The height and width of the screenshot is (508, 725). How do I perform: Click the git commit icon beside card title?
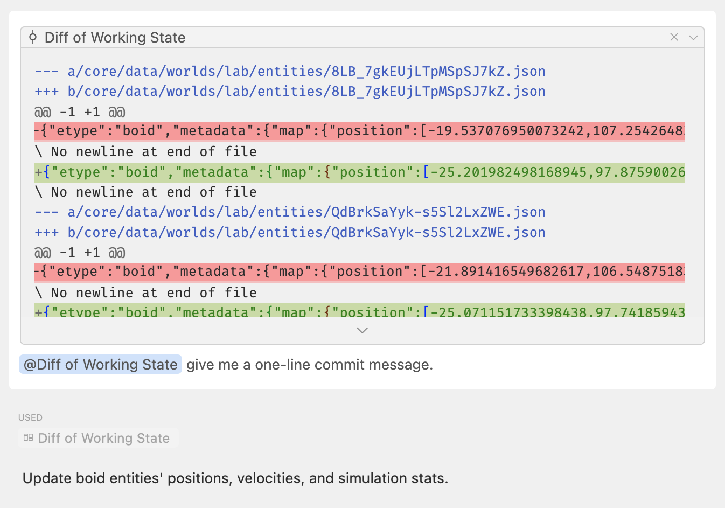click(33, 37)
